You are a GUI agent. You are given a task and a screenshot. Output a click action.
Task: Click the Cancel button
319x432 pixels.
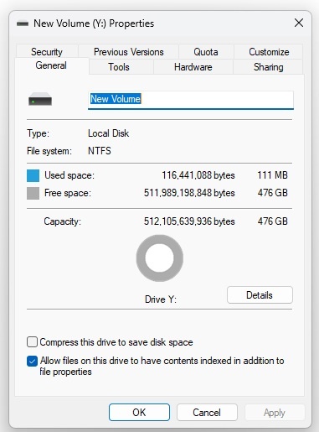coord(207,413)
